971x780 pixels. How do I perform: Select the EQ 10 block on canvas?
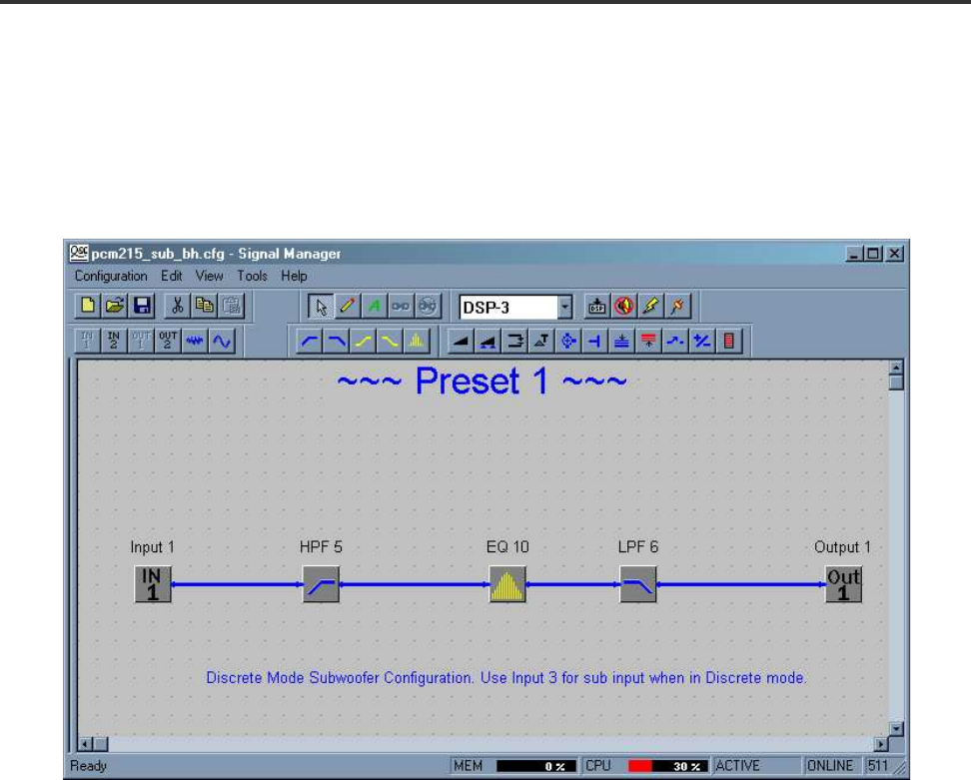pyautogui.click(x=507, y=584)
